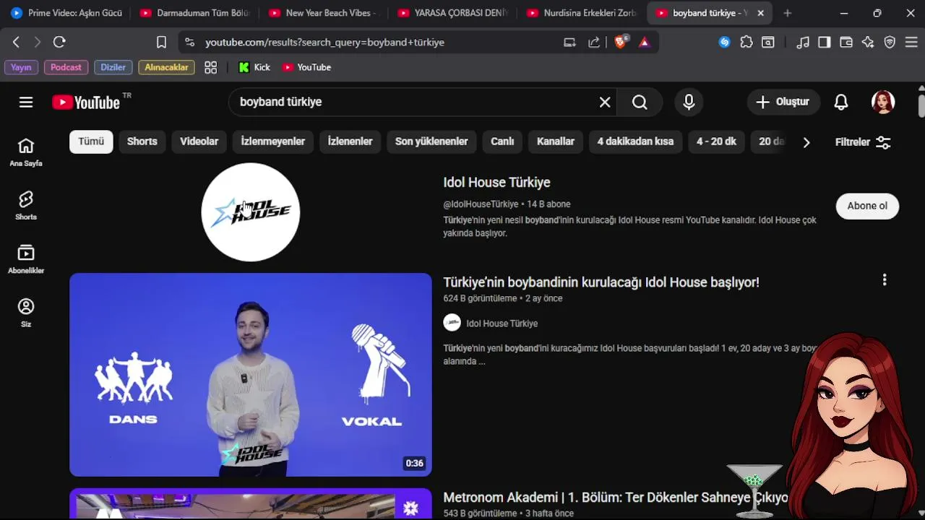
Task: Select the Shorts filter chip
Action: (142, 142)
